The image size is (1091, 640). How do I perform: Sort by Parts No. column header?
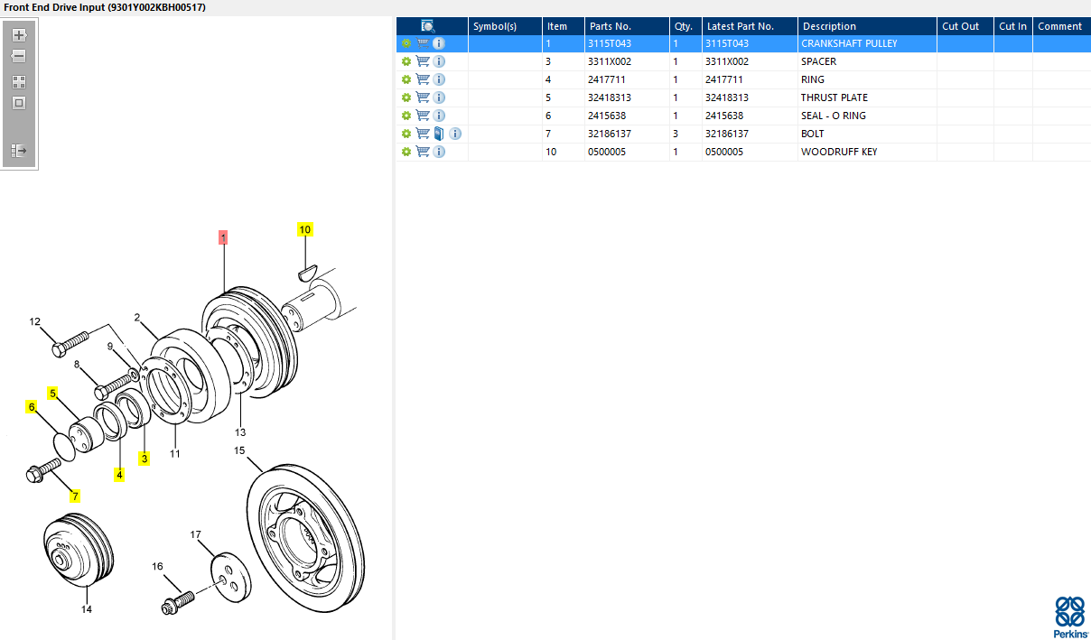pos(627,26)
